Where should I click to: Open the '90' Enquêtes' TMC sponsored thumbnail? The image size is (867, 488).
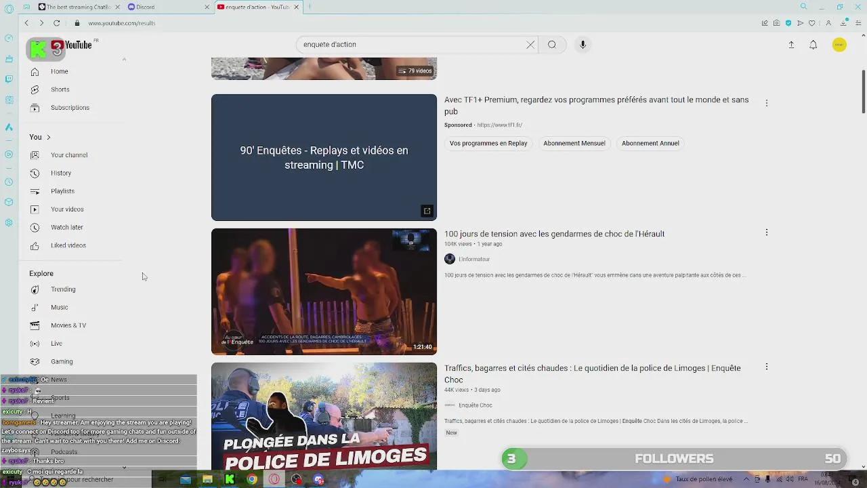(x=324, y=157)
